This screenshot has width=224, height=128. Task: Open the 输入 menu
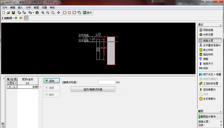tap(20, 8)
